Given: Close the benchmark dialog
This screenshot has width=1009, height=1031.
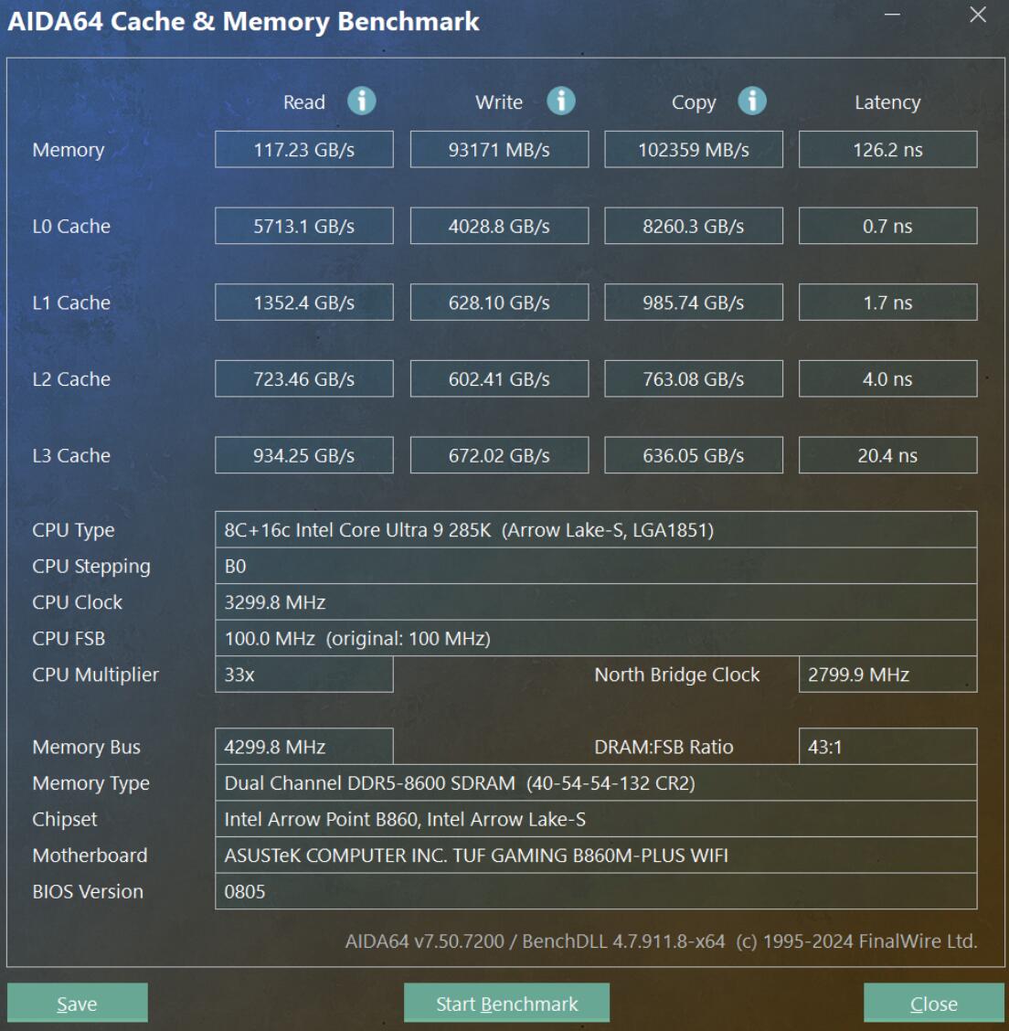Looking at the screenshot, I should [932, 1003].
